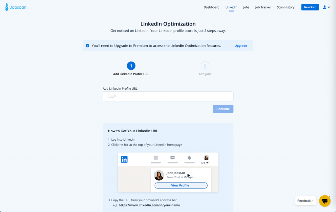Focus the LinkedIn Profile URL field
Viewport: 336px width, 212px height.
[x=168, y=97]
